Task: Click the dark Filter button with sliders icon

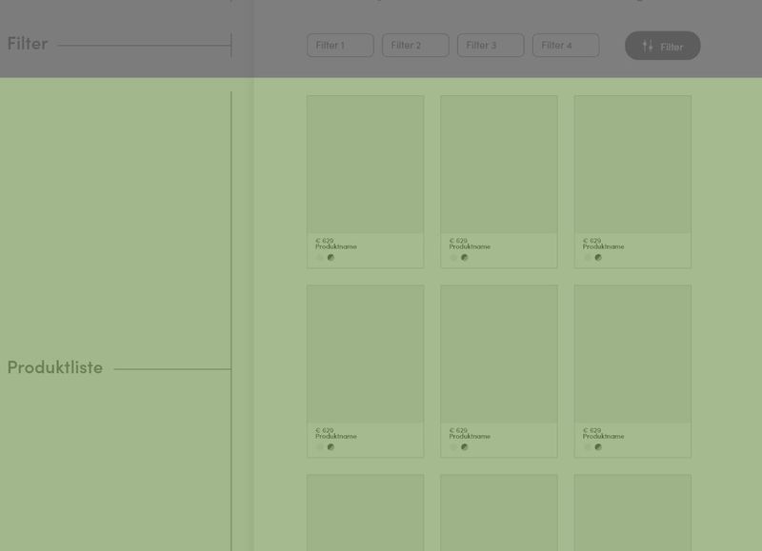Action: [x=662, y=46]
